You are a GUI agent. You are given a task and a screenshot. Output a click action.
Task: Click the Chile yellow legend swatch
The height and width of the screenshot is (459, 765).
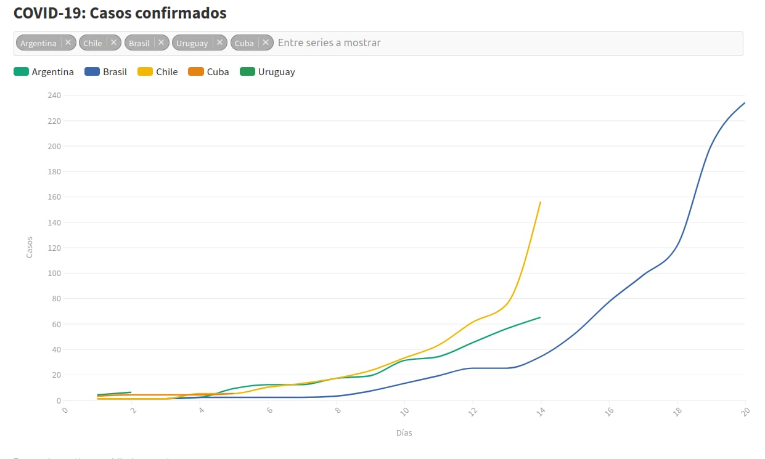[x=145, y=72]
